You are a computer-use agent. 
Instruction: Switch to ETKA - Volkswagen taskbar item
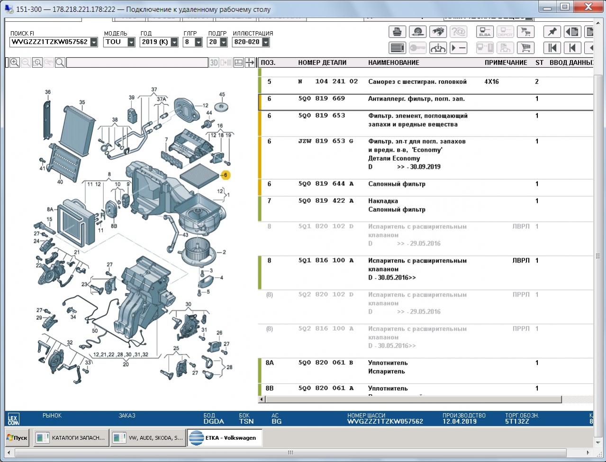click(x=225, y=438)
